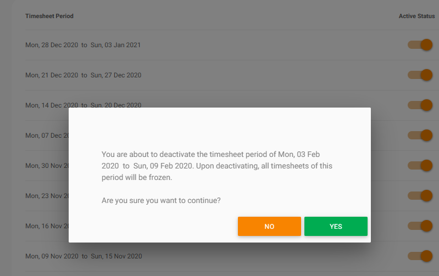The image size is (439, 276).
Task: Select the Mon, 21 Dec 2020 period row text
Action: click(x=84, y=75)
